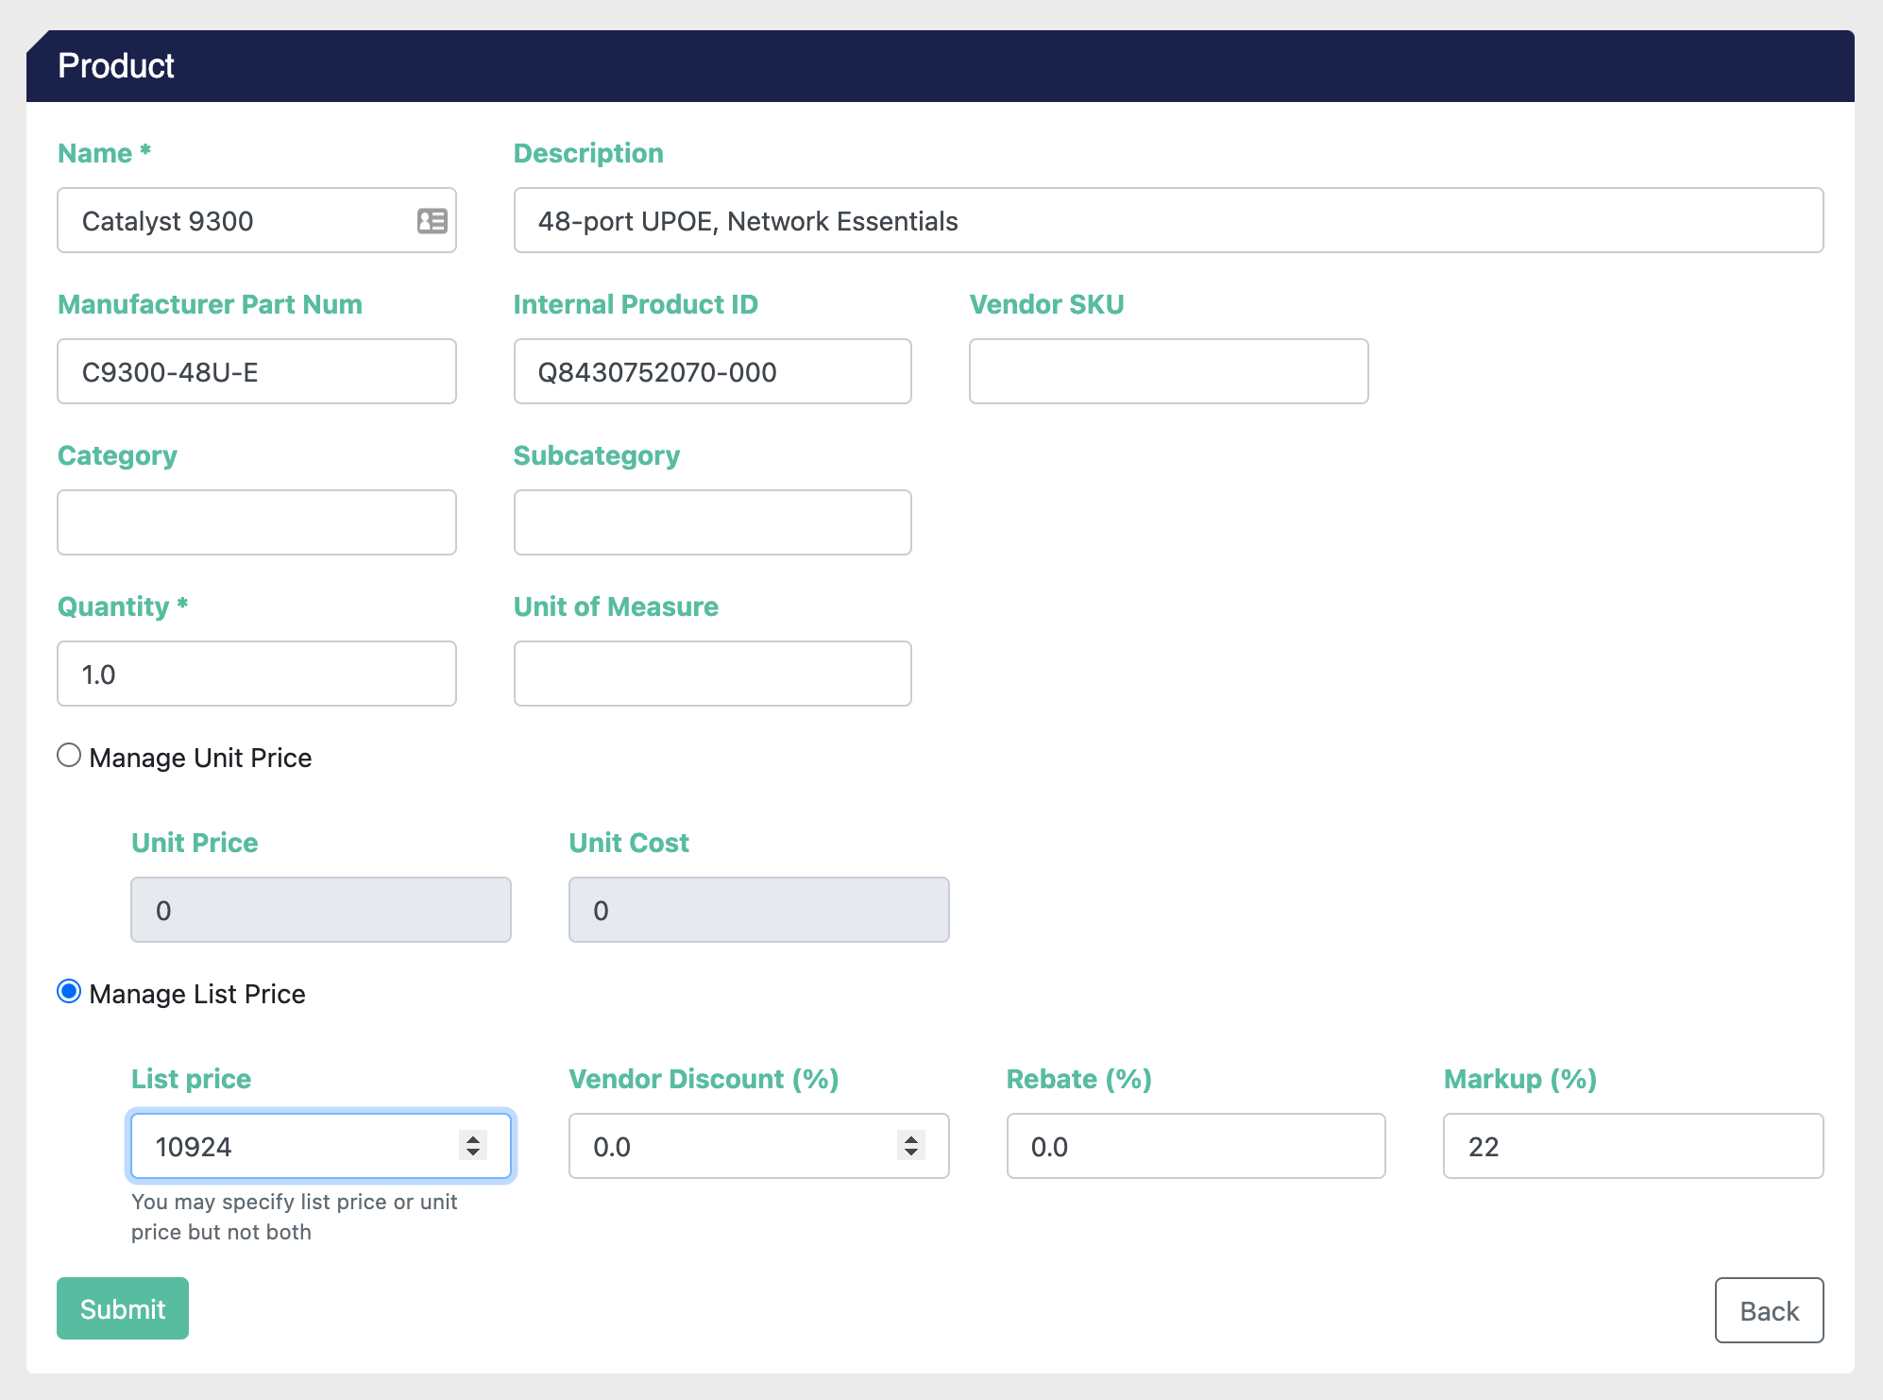Increment List price with up arrow
This screenshot has height=1400, width=1883.
pos(473,1138)
